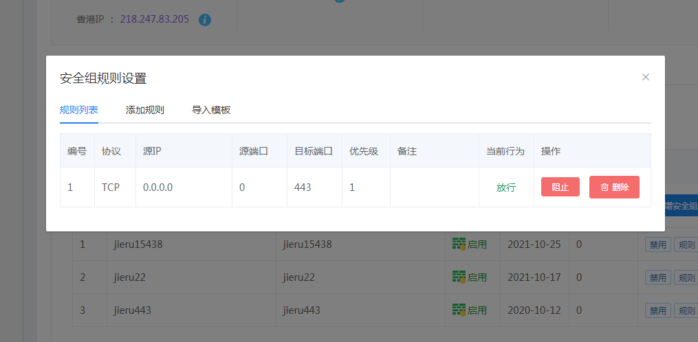
Task: Click the firewall icon in the jieru443 row
Action: pos(459,310)
